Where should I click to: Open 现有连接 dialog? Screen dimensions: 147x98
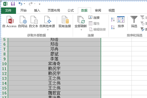point(65,22)
